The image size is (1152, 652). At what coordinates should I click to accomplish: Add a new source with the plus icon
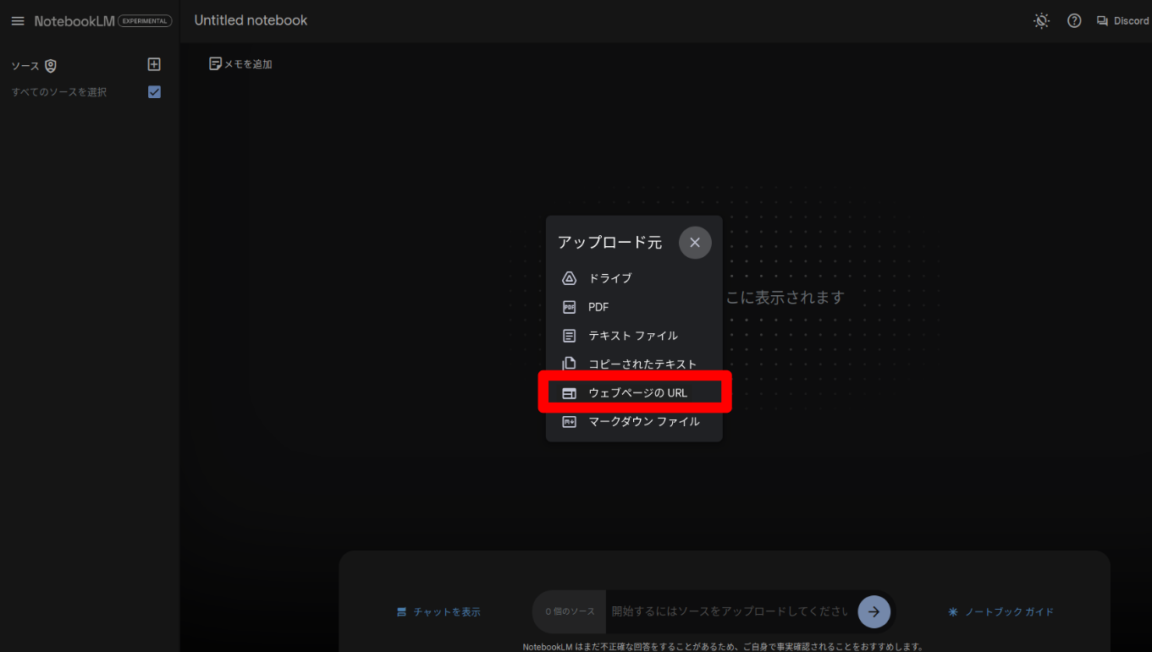coord(153,64)
